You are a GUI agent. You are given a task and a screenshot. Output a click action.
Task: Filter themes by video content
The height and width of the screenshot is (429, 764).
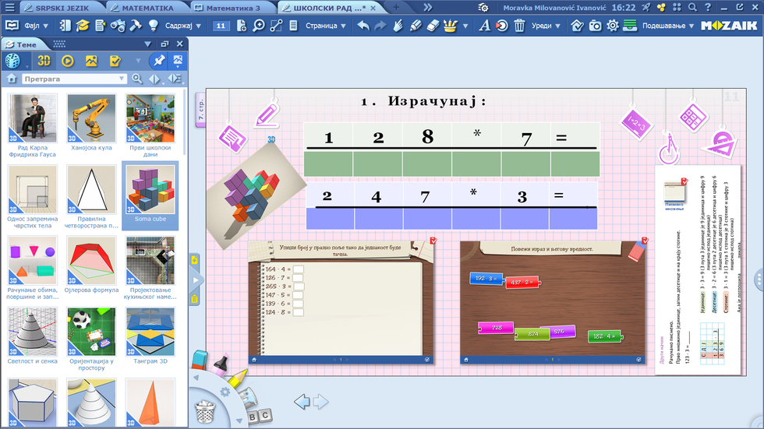[x=68, y=61]
